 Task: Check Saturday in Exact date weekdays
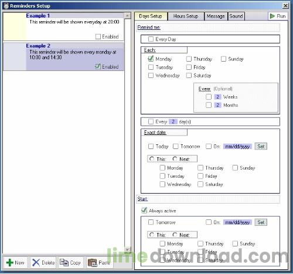(200, 184)
